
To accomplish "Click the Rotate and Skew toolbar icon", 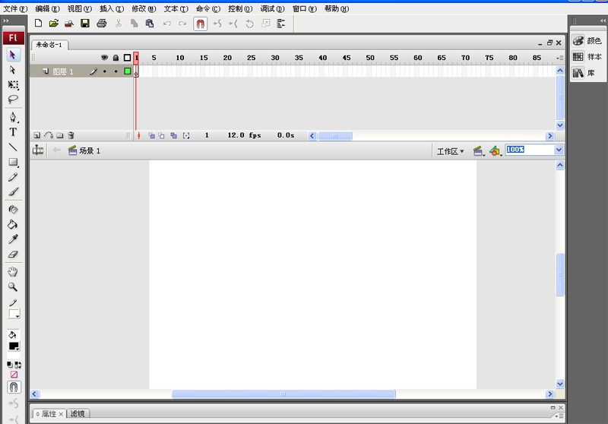I will [x=249, y=24].
